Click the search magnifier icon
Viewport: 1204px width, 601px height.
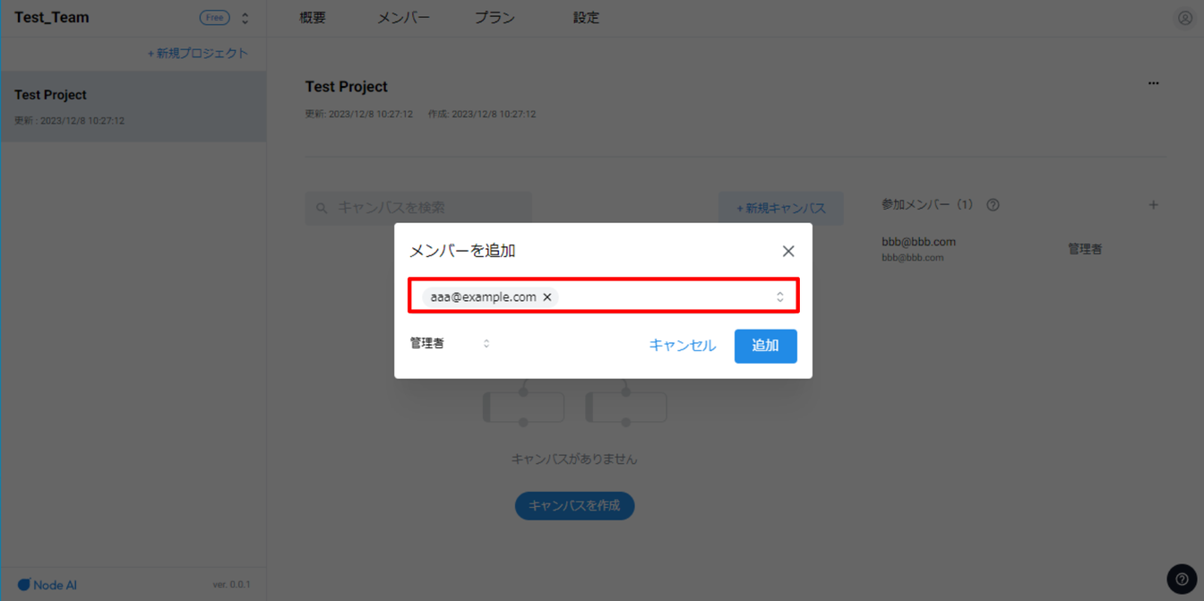point(322,209)
